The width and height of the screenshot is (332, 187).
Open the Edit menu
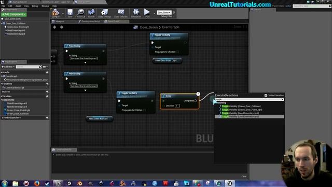click(x=10, y=6)
